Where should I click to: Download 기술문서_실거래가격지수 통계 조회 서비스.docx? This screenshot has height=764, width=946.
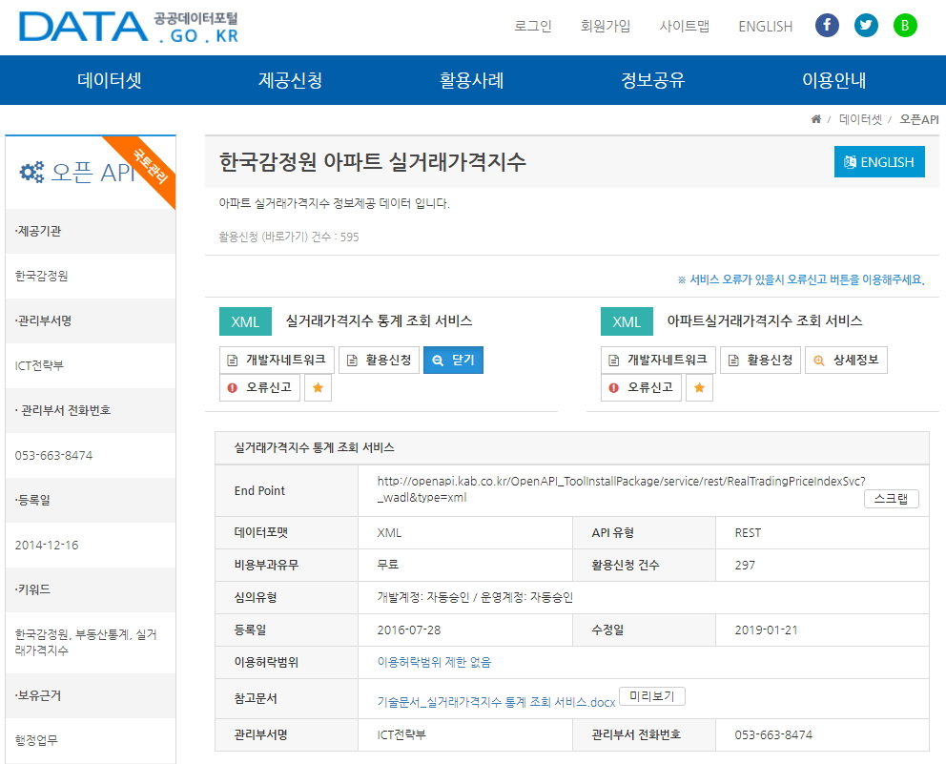click(x=496, y=702)
